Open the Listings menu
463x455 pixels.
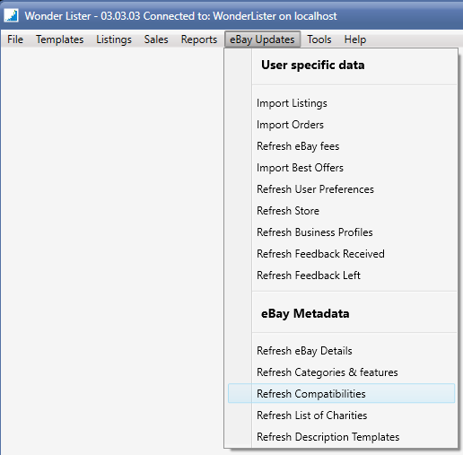coord(114,39)
